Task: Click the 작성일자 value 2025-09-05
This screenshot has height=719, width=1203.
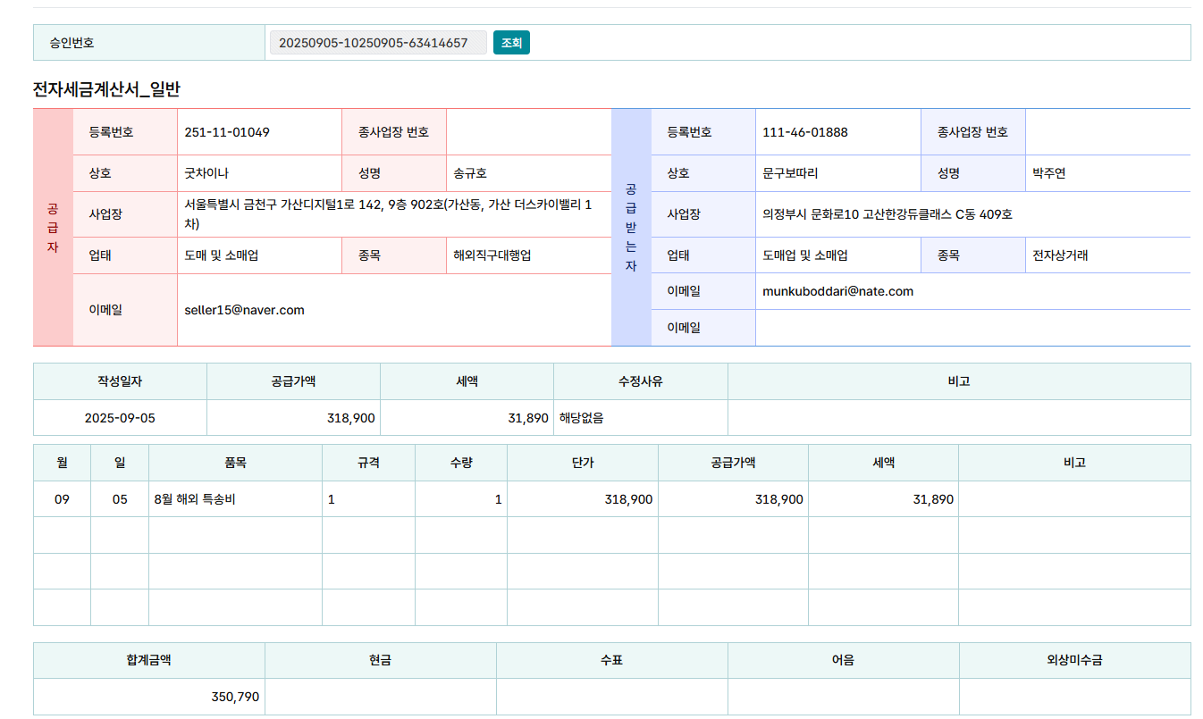Action: pyautogui.click(x=120, y=418)
